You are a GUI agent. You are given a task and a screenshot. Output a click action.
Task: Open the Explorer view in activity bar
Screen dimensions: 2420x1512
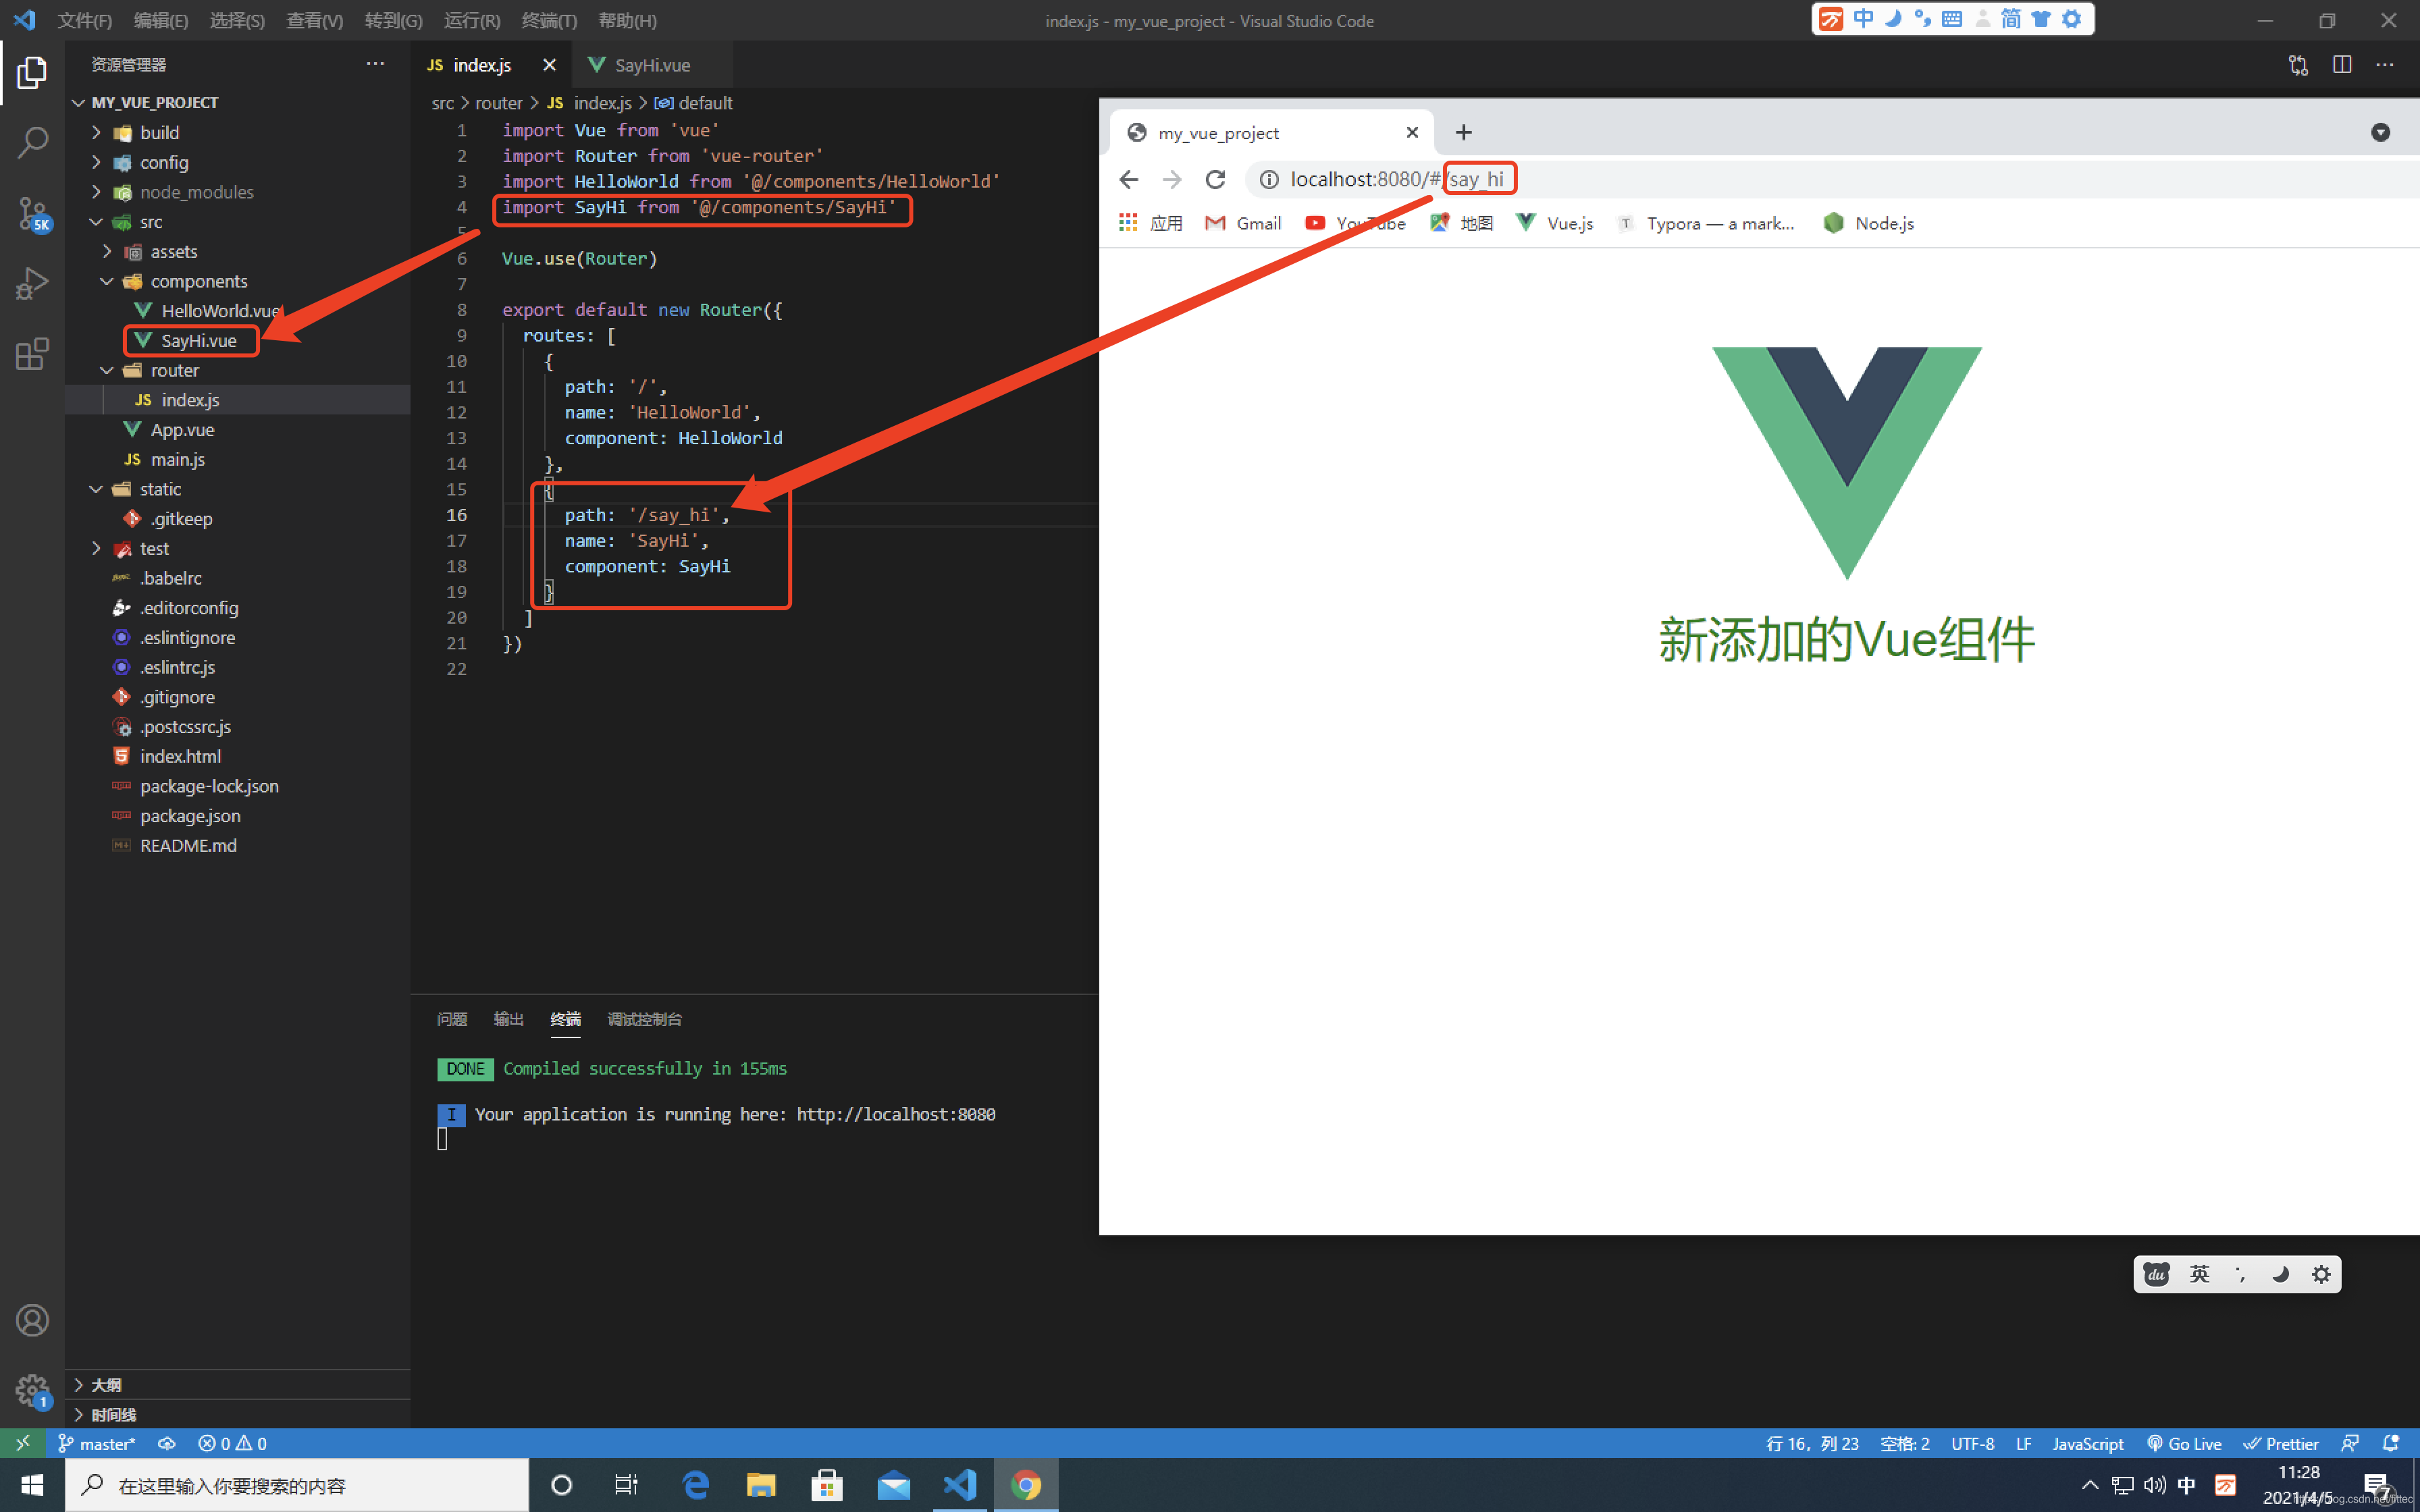(x=32, y=72)
